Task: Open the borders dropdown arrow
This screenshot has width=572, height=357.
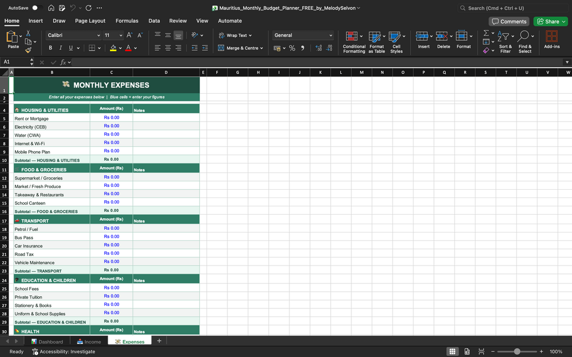Action: pos(99,48)
